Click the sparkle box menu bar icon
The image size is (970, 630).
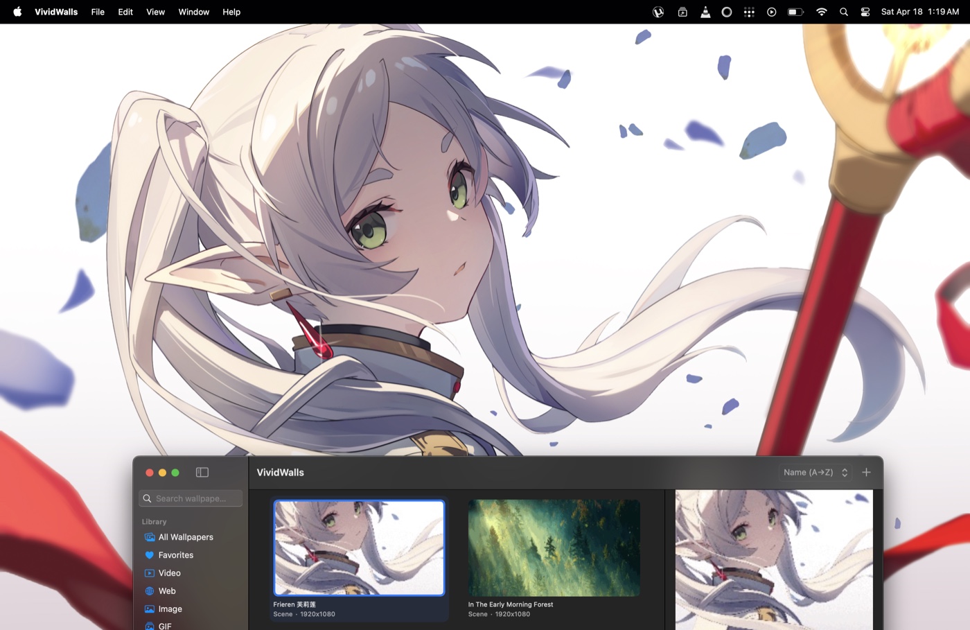click(x=682, y=12)
